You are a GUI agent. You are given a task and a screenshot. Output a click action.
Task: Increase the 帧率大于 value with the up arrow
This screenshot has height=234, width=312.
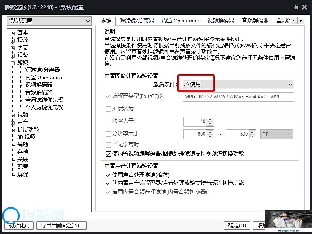(210, 120)
